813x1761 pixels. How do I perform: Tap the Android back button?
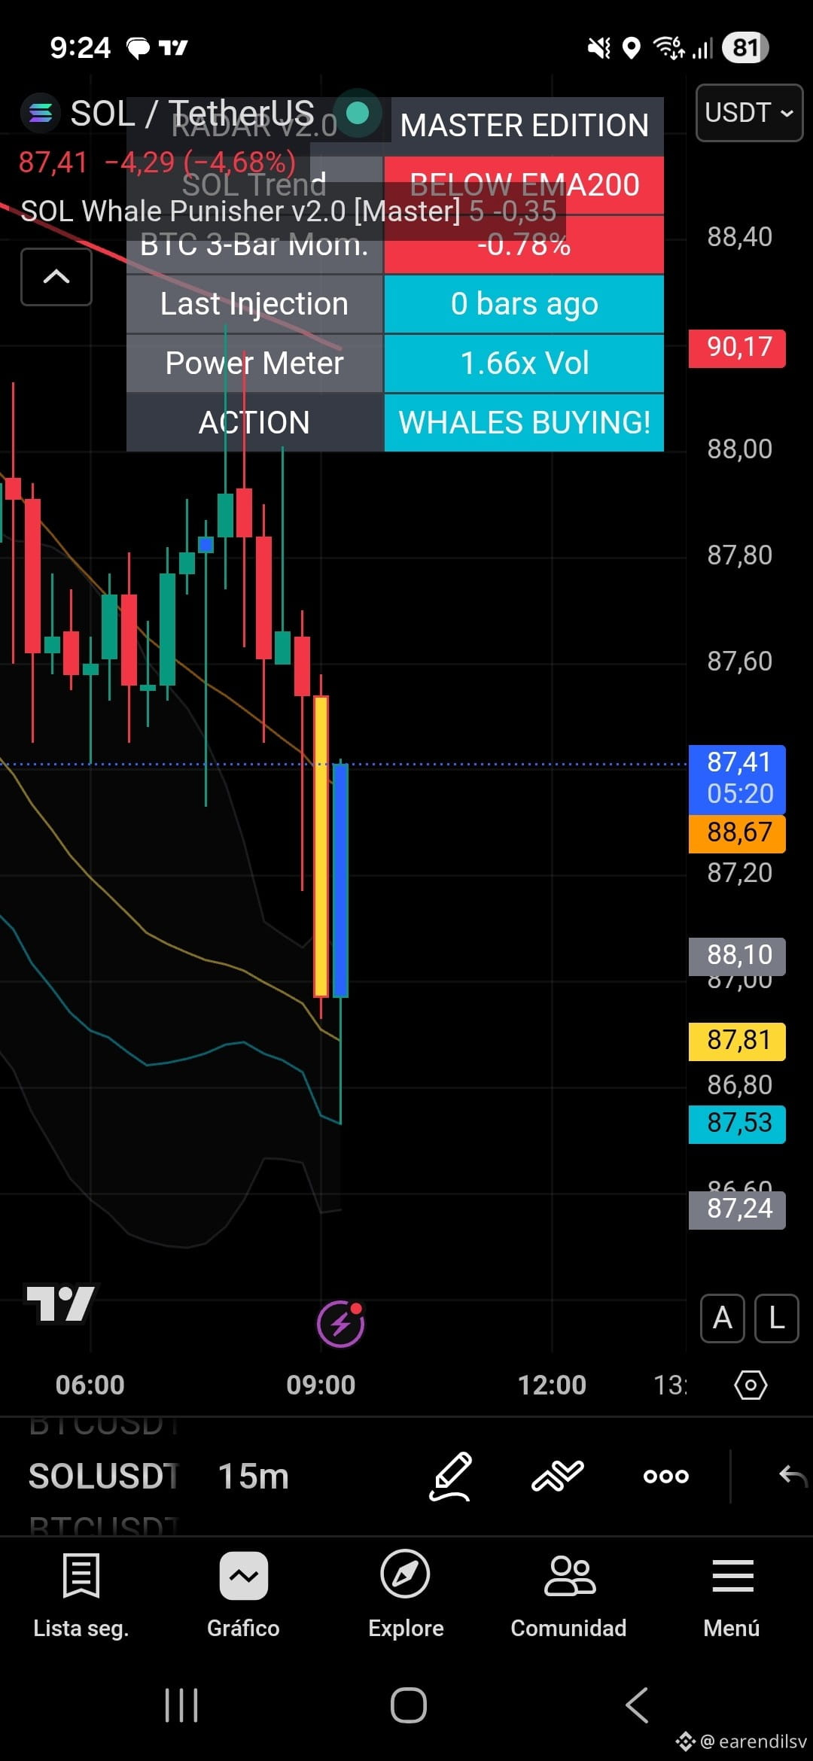[637, 1705]
